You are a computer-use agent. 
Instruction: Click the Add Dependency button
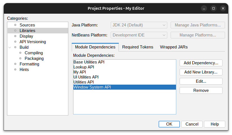pyautogui.click(x=201, y=63)
